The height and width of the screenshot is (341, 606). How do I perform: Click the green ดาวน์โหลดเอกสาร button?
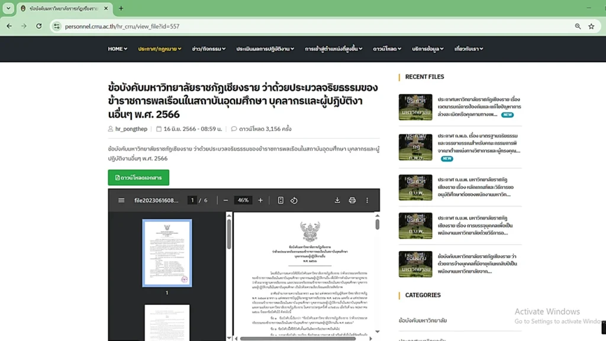coord(138,178)
